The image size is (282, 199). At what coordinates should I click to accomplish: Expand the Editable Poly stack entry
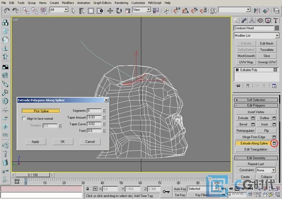point(237,70)
